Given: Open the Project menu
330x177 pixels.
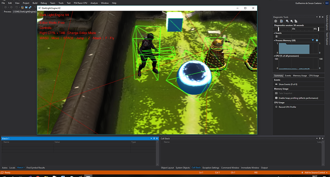Looking at the screenshot, I should pos(26,3).
